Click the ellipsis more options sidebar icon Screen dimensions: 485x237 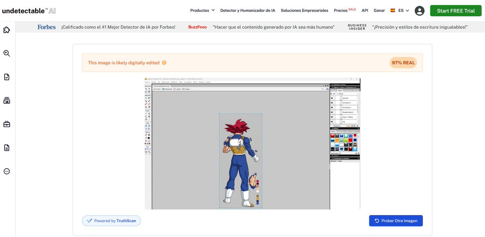pos(6,171)
